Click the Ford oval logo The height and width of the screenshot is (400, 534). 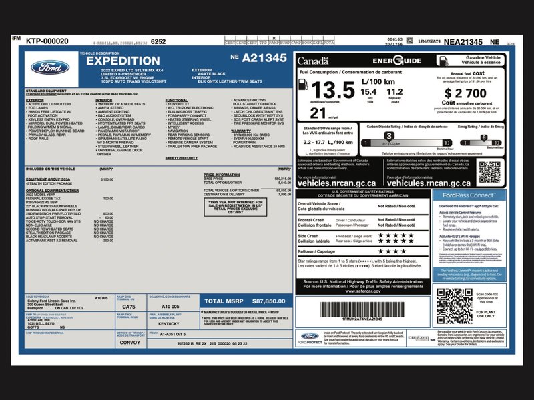click(x=50, y=67)
